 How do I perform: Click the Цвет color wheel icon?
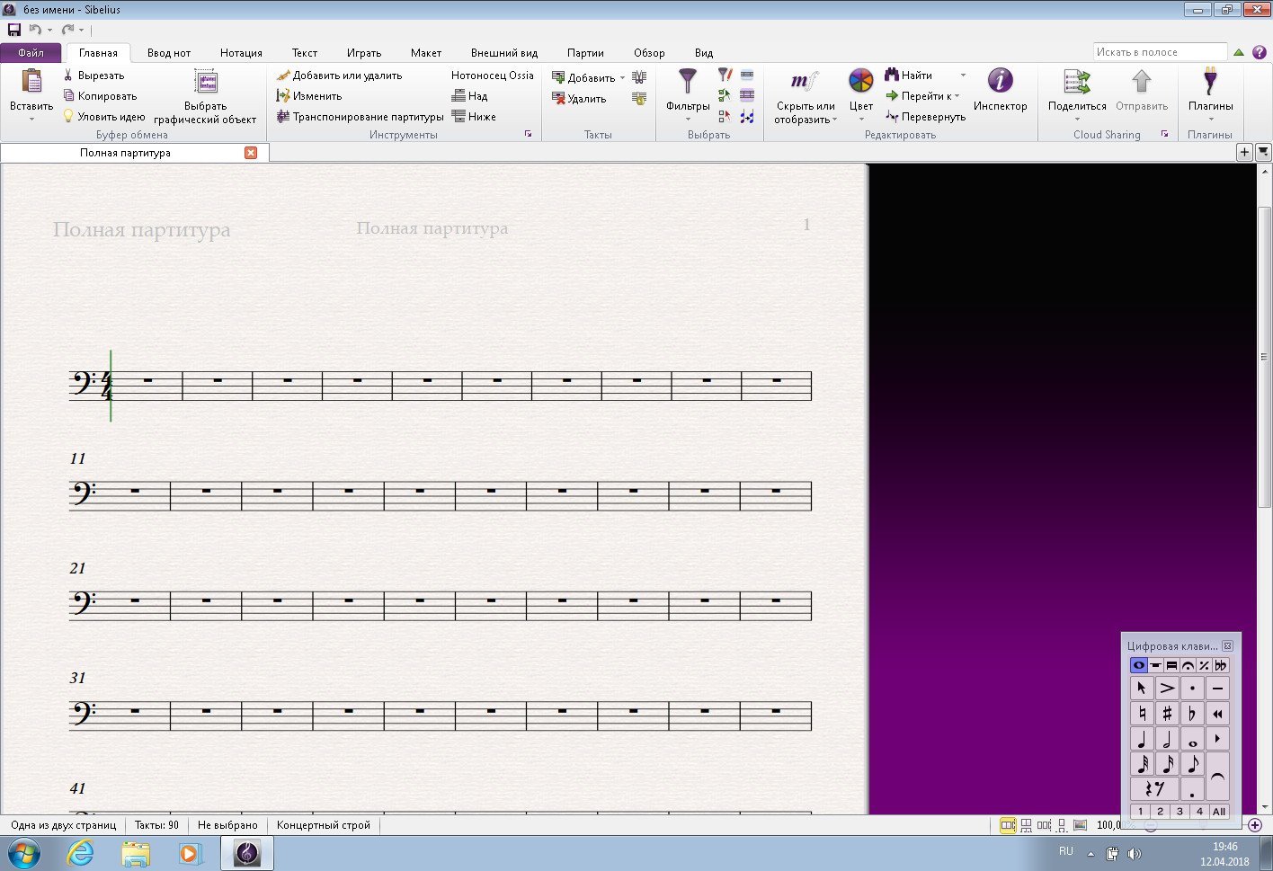860,81
